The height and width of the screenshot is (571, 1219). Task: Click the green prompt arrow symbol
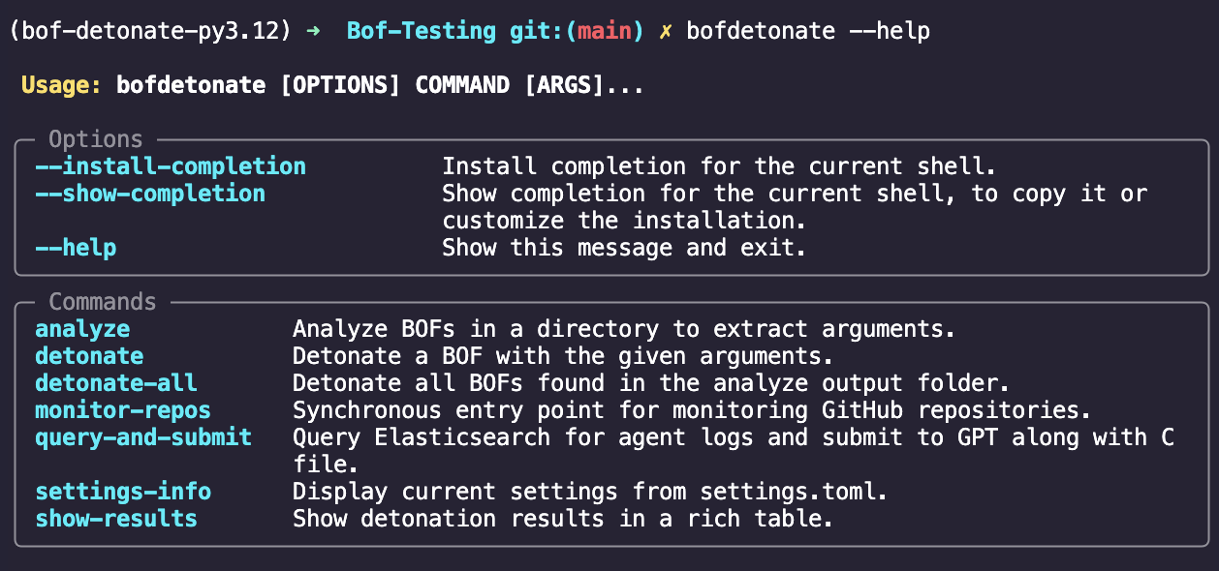pyautogui.click(x=313, y=31)
